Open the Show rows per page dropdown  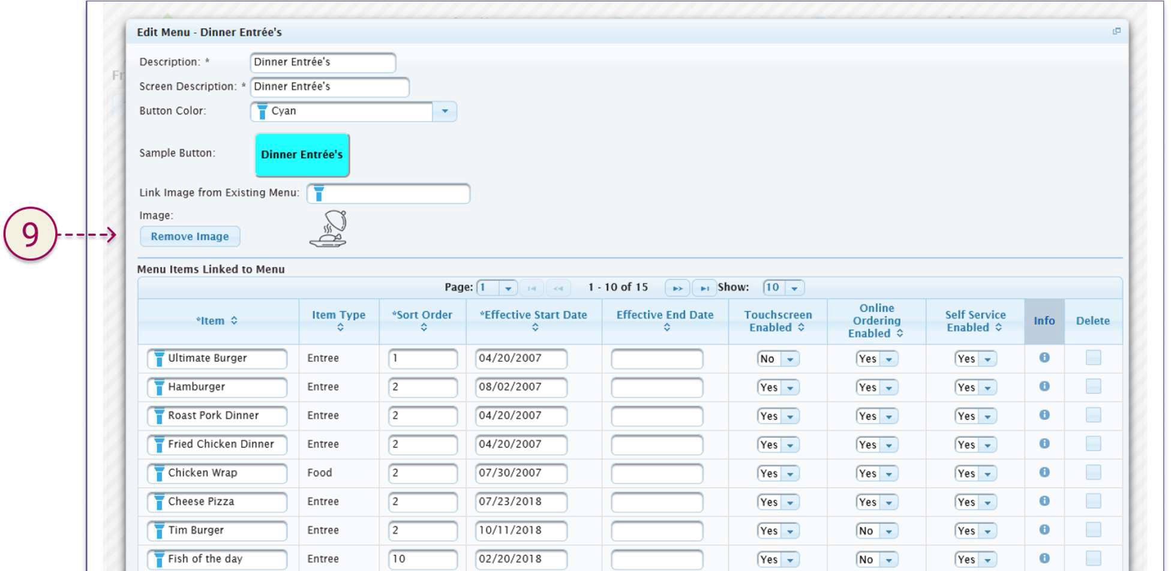coord(794,288)
